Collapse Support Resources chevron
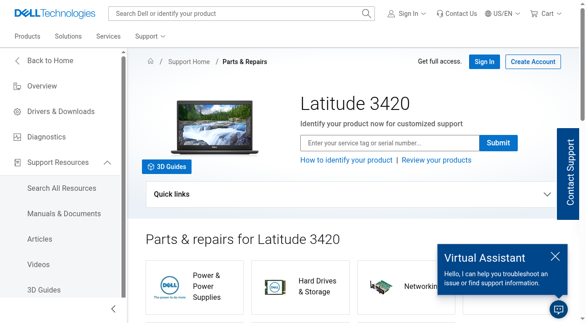 (107, 163)
